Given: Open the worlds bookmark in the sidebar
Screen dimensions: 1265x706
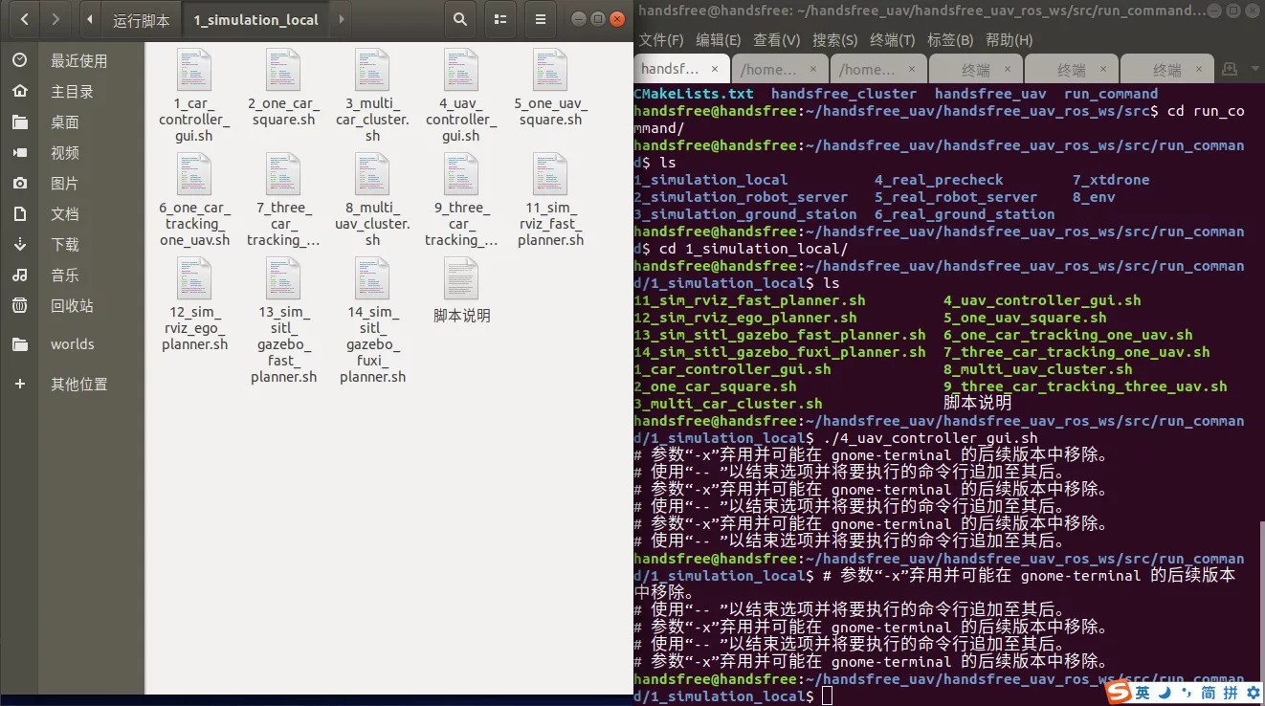Looking at the screenshot, I should [72, 343].
